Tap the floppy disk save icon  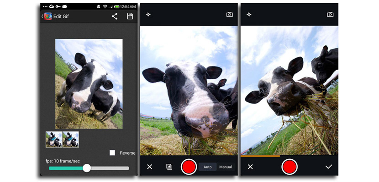coord(130,16)
